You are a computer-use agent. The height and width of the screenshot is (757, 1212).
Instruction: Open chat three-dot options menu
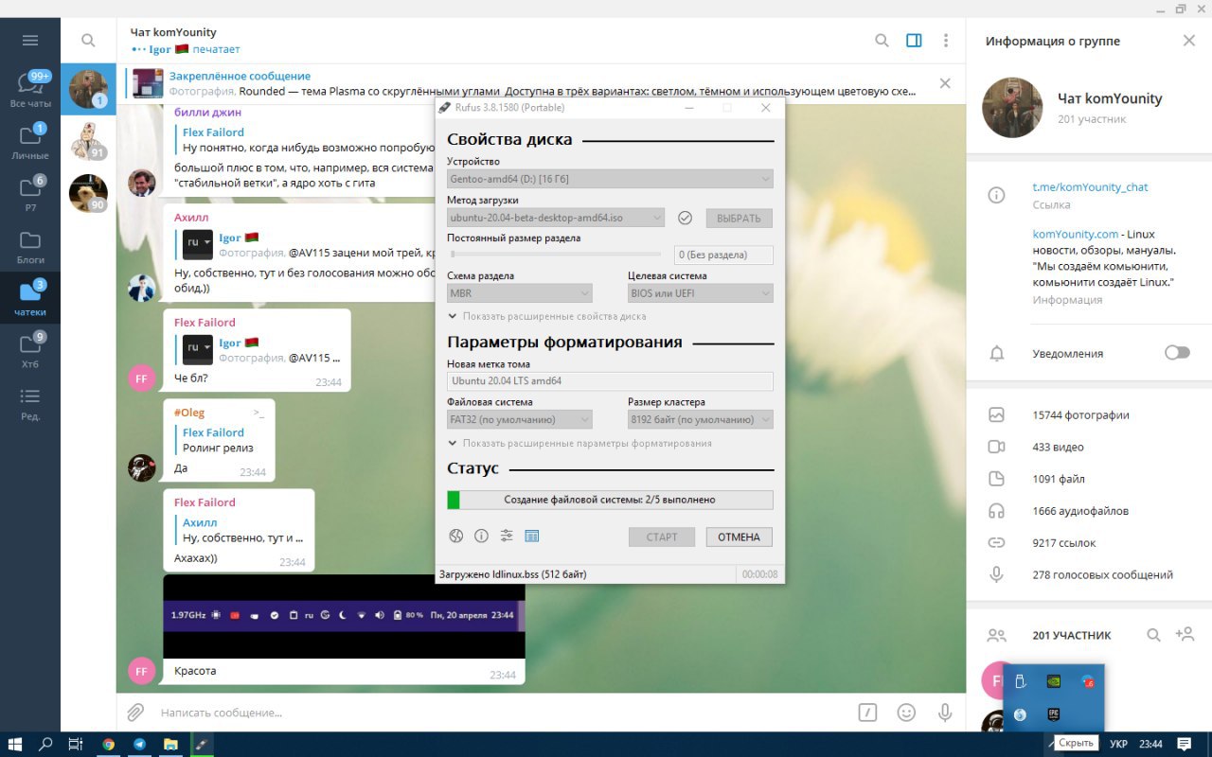[946, 41]
